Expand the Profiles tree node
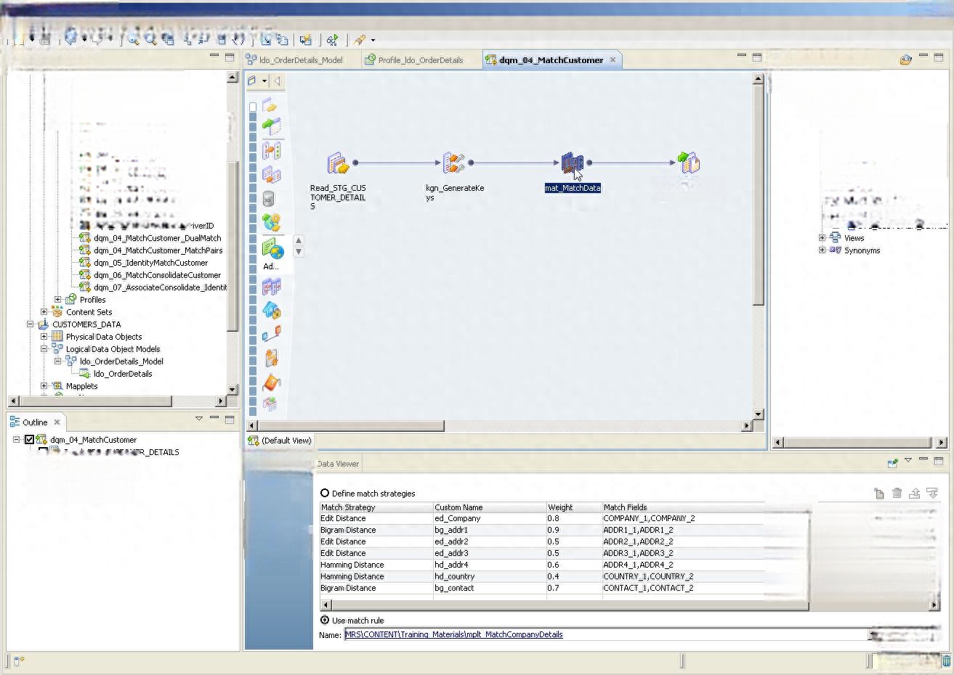 pyautogui.click(x=57, y=299)
